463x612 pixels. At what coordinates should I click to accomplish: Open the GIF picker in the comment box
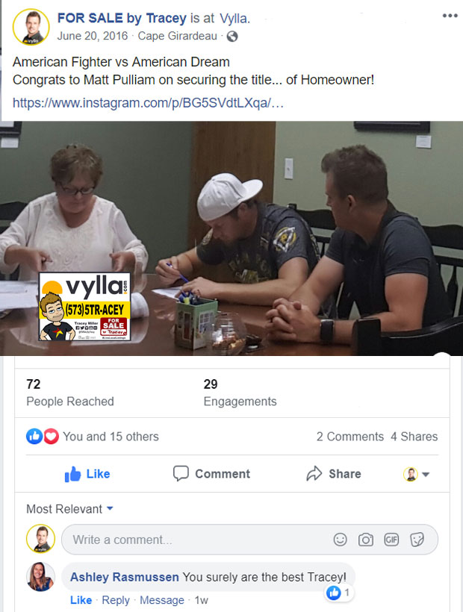click(391, 540)
